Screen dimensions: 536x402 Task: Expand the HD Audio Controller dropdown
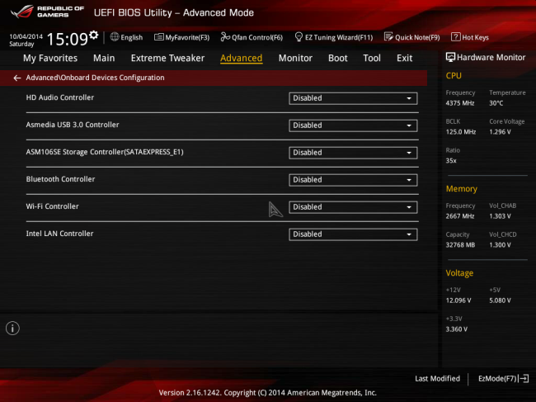point(352,98)
